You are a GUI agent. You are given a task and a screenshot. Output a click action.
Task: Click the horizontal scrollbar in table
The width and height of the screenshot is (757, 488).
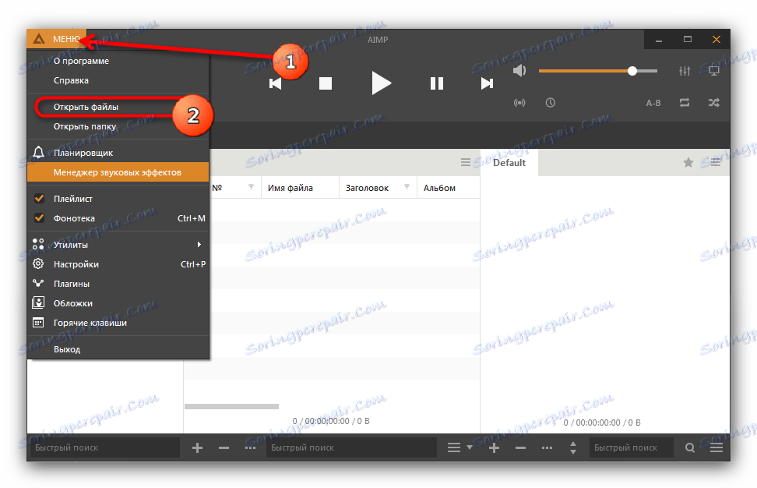(x=232, y=406)
